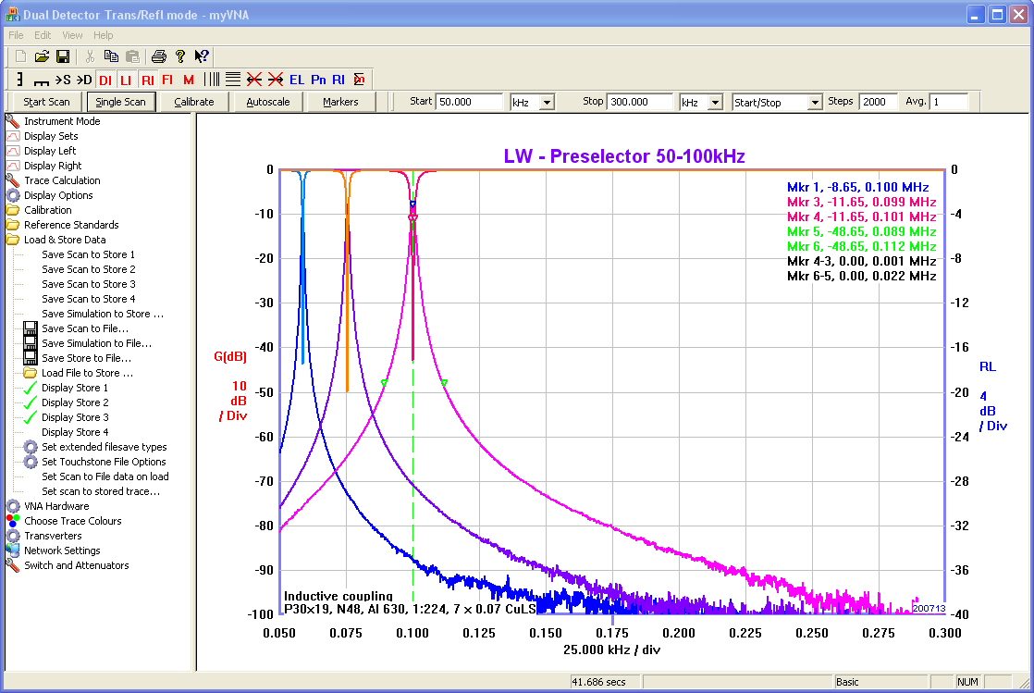
Task: Click the Save floppy disk icon
Action: click(x=63, y=56)
